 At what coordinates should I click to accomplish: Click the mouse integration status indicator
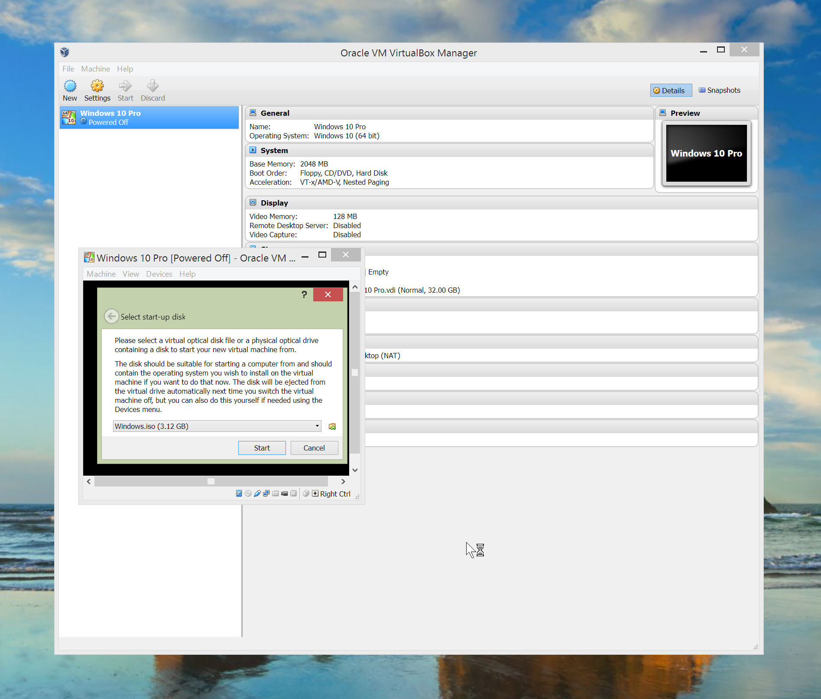(x=306, y=493)
